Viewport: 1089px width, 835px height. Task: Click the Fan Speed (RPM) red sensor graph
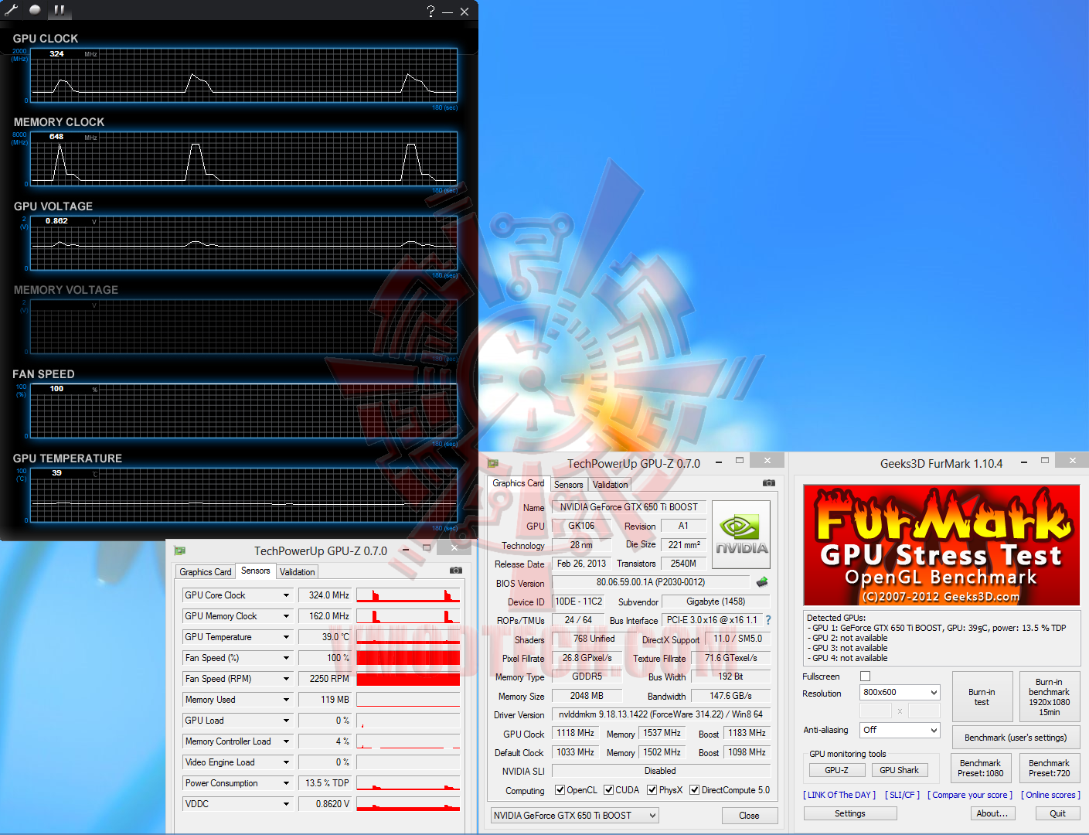pos(408,679)
